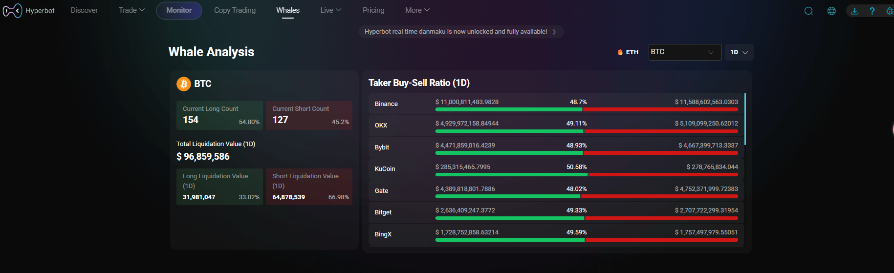Click the Taker Buy-Sell Ratio list scrollbar
894x273 pixels.
click(745, 119)
